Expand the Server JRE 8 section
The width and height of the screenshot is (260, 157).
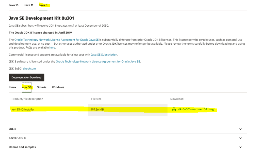pyautogui.click(x=240, y=138)
